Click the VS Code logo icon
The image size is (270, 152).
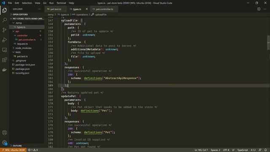(x=3, y=3)
